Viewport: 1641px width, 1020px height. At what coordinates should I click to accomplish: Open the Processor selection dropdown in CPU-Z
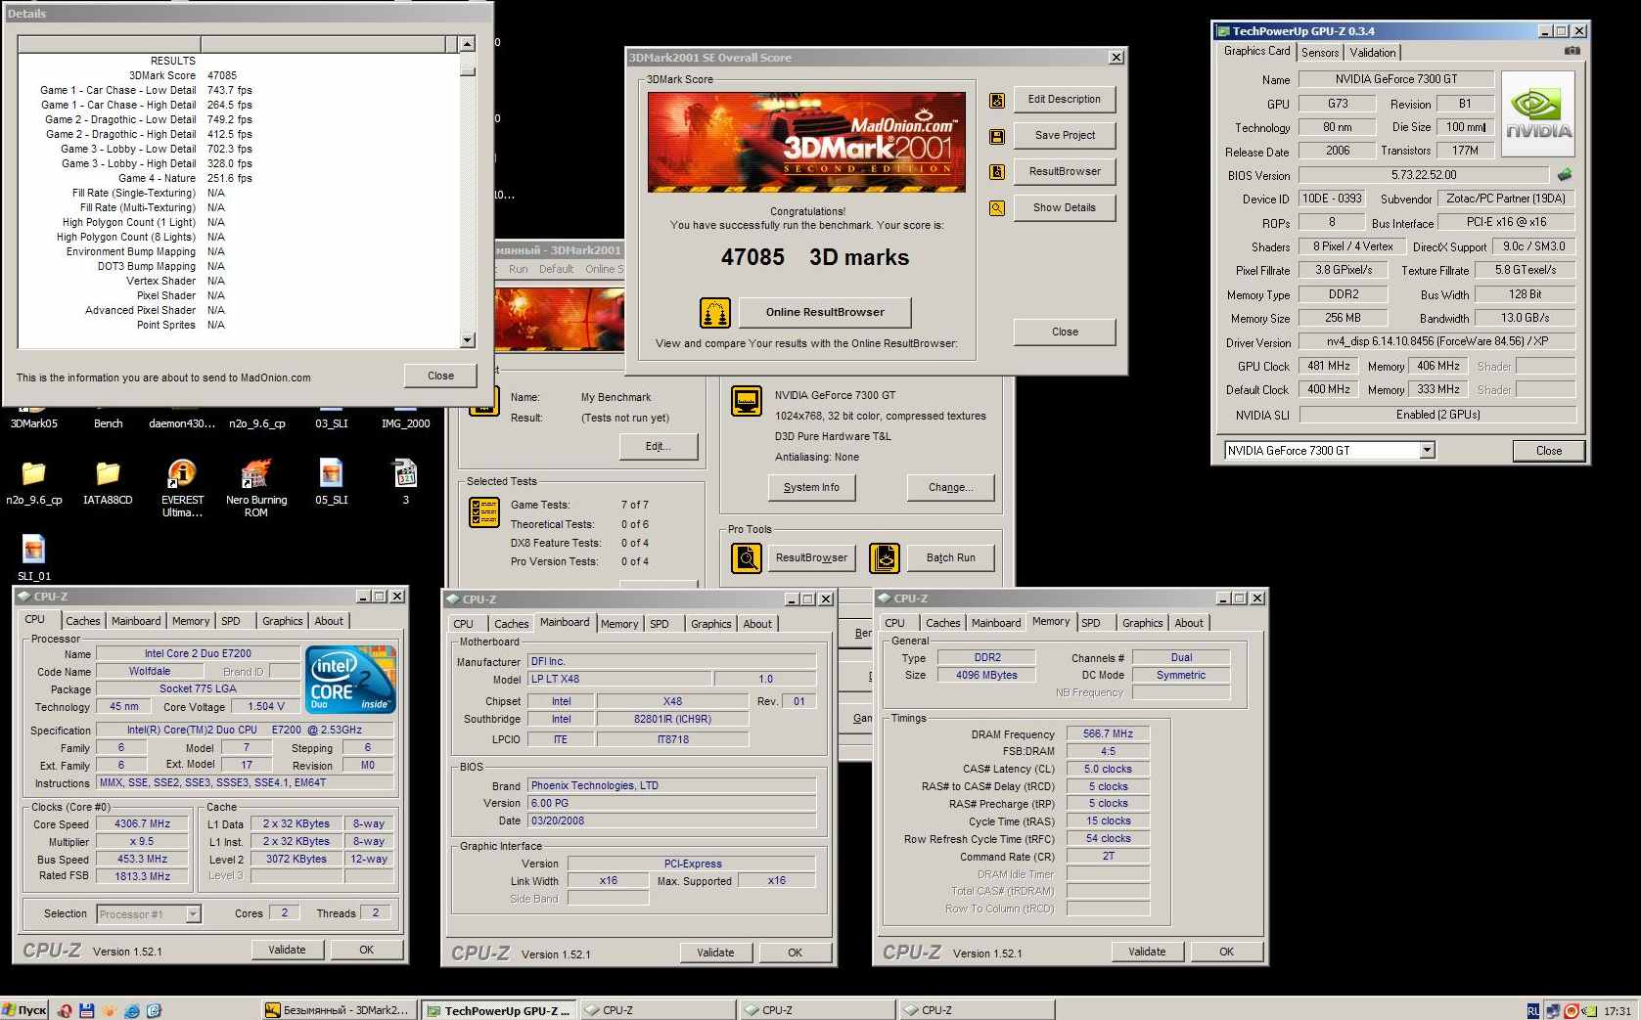(193, 914)
